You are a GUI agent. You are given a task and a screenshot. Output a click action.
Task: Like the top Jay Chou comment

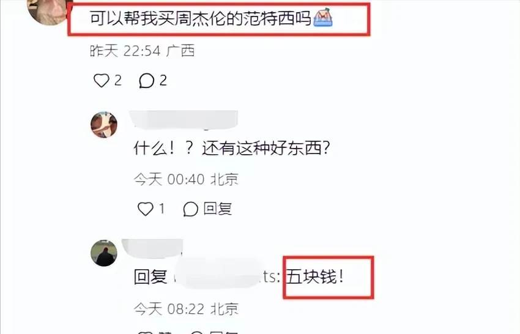(101, 81)
